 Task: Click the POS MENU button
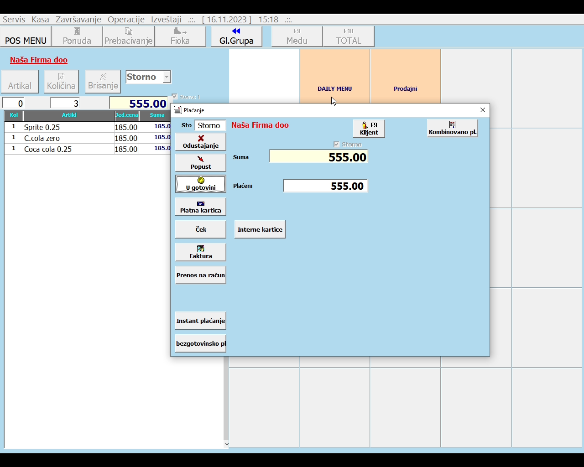(26, 36)
